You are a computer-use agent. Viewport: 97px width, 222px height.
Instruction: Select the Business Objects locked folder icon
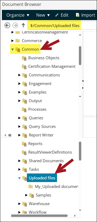point(24,58)
